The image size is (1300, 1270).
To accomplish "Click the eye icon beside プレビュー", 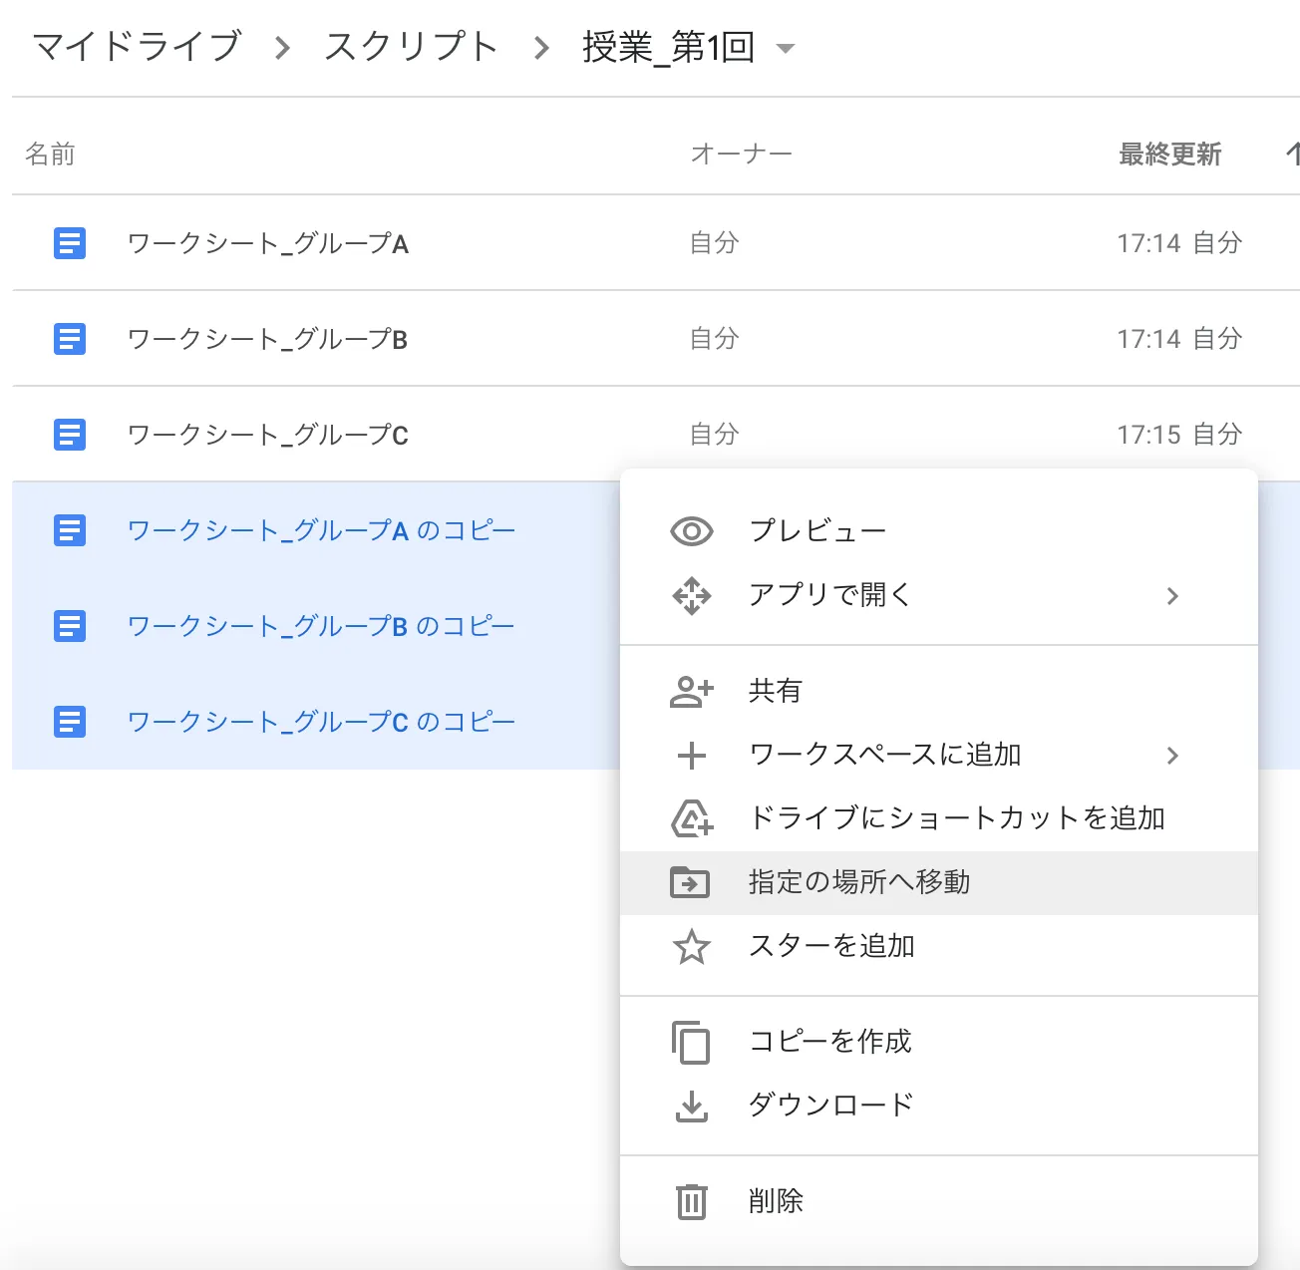I will [691, 531].
